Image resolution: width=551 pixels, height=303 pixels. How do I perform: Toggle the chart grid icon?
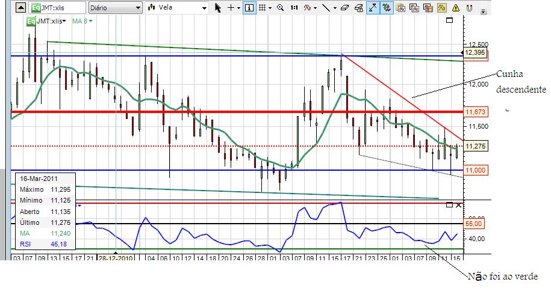pyautogui.click(x=262, y=8)
